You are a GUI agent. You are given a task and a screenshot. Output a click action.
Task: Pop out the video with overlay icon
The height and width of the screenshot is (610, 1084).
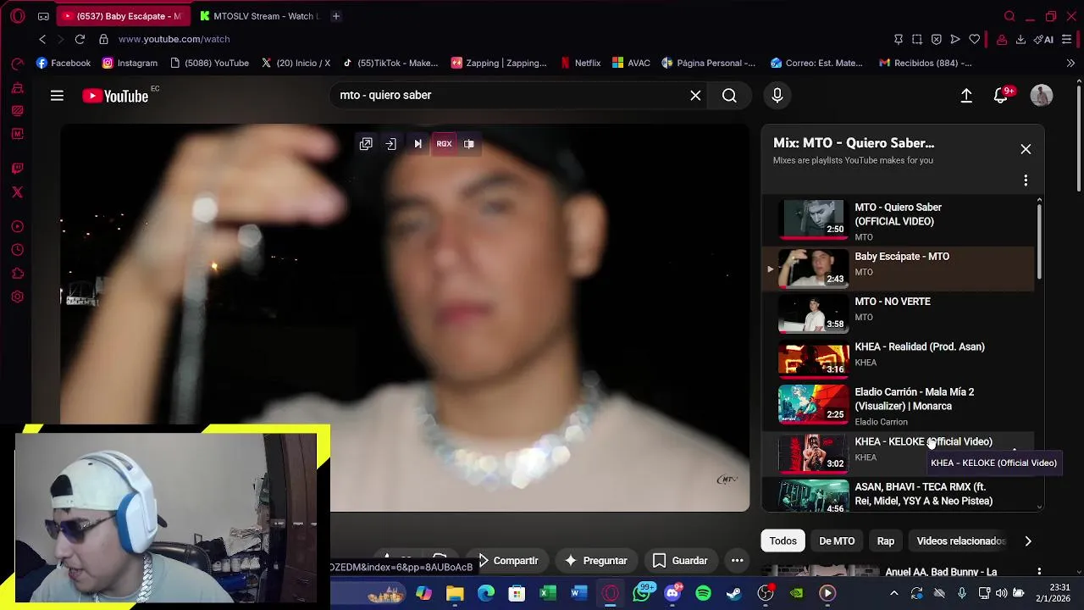[366, 144]
